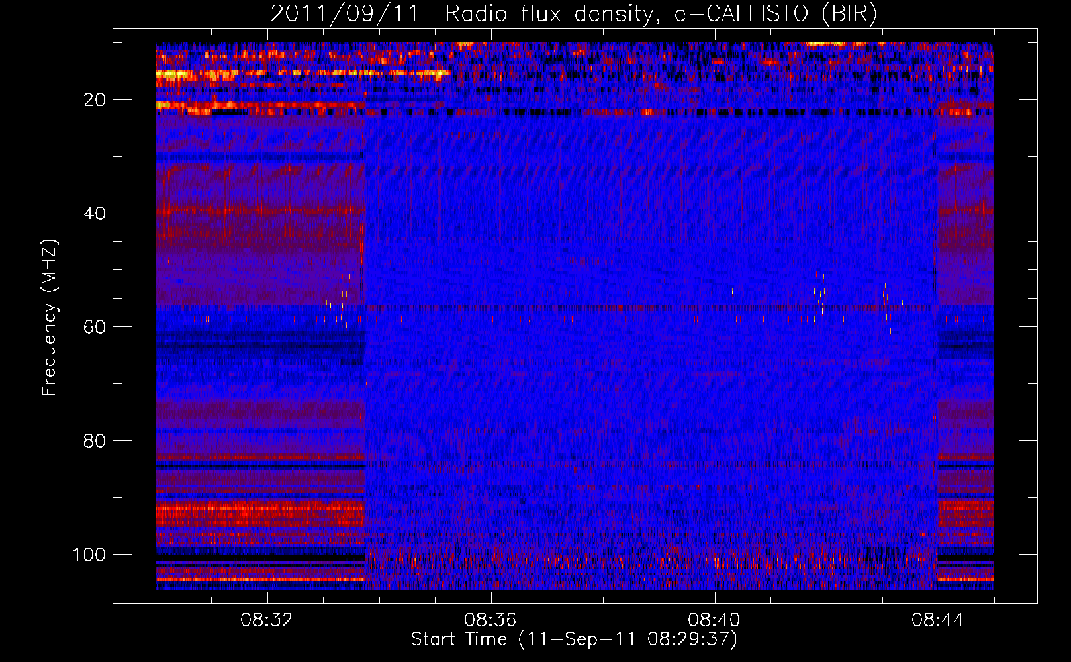Click the 08:40 time tick label

[x=714, y=620]
